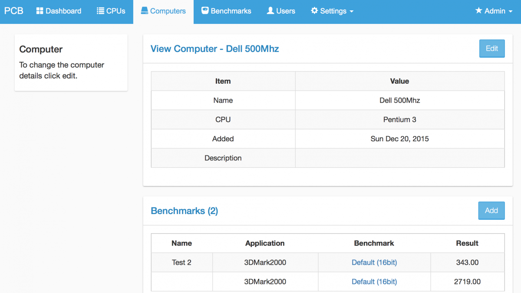Click the Users person icon
This screenshot has width=521, height=293.
270,11
